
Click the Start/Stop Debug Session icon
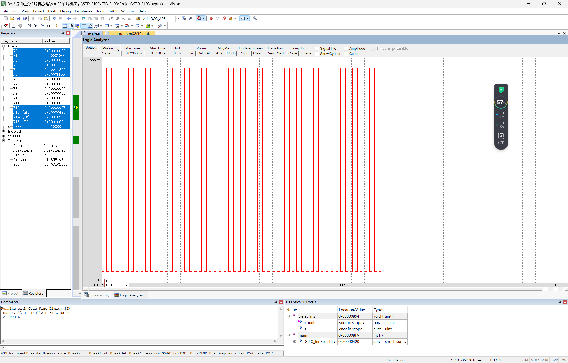199,18
